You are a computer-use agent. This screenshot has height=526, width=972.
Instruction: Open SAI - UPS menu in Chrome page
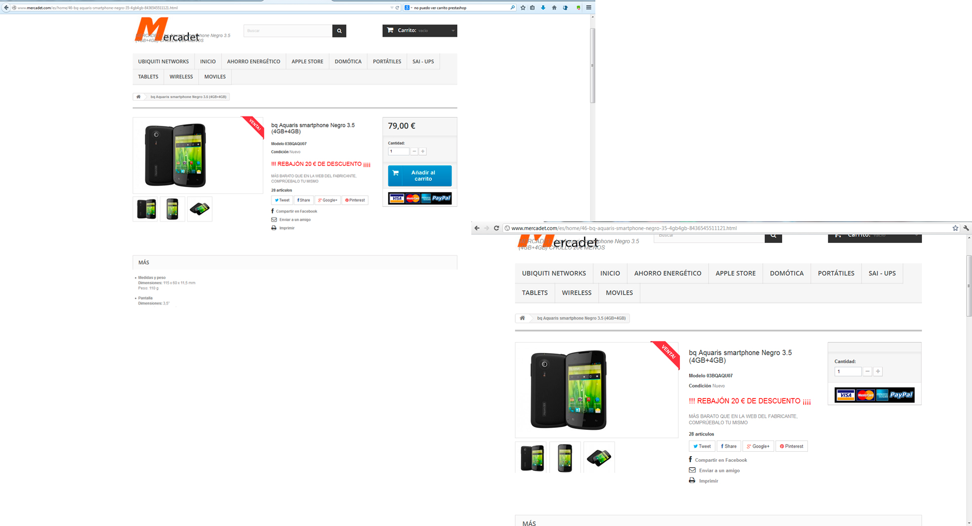[x=882, y=273]
